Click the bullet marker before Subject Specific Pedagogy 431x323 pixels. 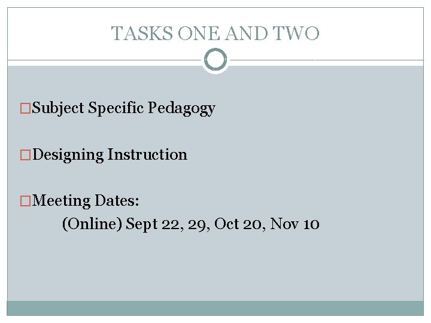point(25,109)
